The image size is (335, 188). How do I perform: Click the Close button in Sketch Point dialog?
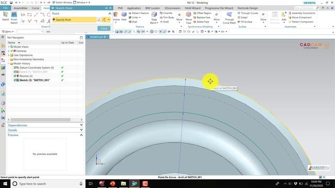(x=104, y=28)
